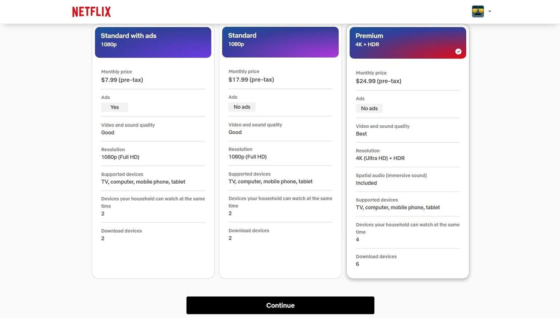Screen dimensions: 560x318
Task: Click the $17.99 monthly price
Action: point(251,79)
